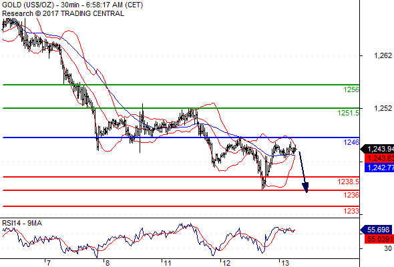Select the Research © 2017 TRADING CENTRAL text
The width and height of the screenshot is (394, 267).
pyautogui.click(x=63, y=13)
